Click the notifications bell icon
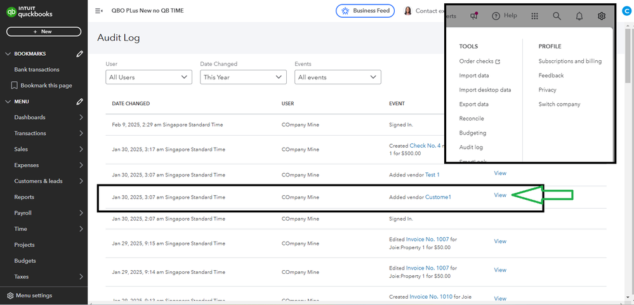This screenshot has height=305, width=634. click(x=579, y=16)
